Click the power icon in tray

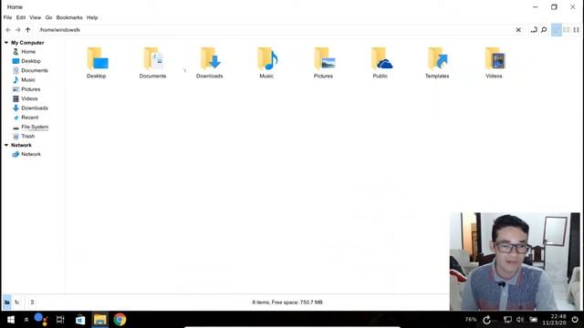[575, 320]
